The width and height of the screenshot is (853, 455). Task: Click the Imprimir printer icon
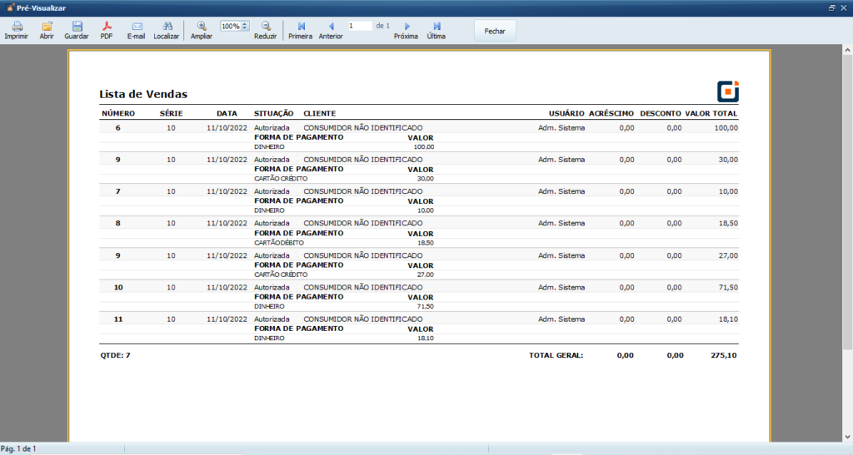point(17,26)
